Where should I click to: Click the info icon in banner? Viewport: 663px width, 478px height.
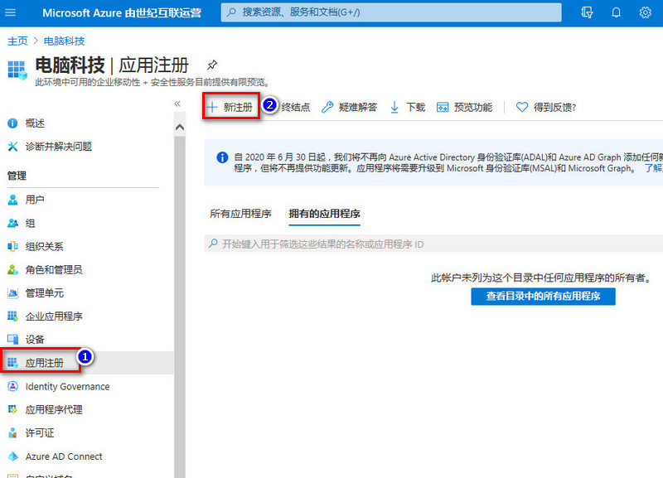[x=222, y=157]
